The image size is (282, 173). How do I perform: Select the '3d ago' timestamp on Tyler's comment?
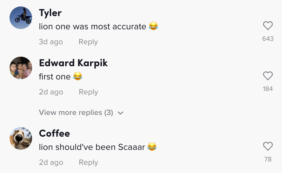(x=51, y=42)
